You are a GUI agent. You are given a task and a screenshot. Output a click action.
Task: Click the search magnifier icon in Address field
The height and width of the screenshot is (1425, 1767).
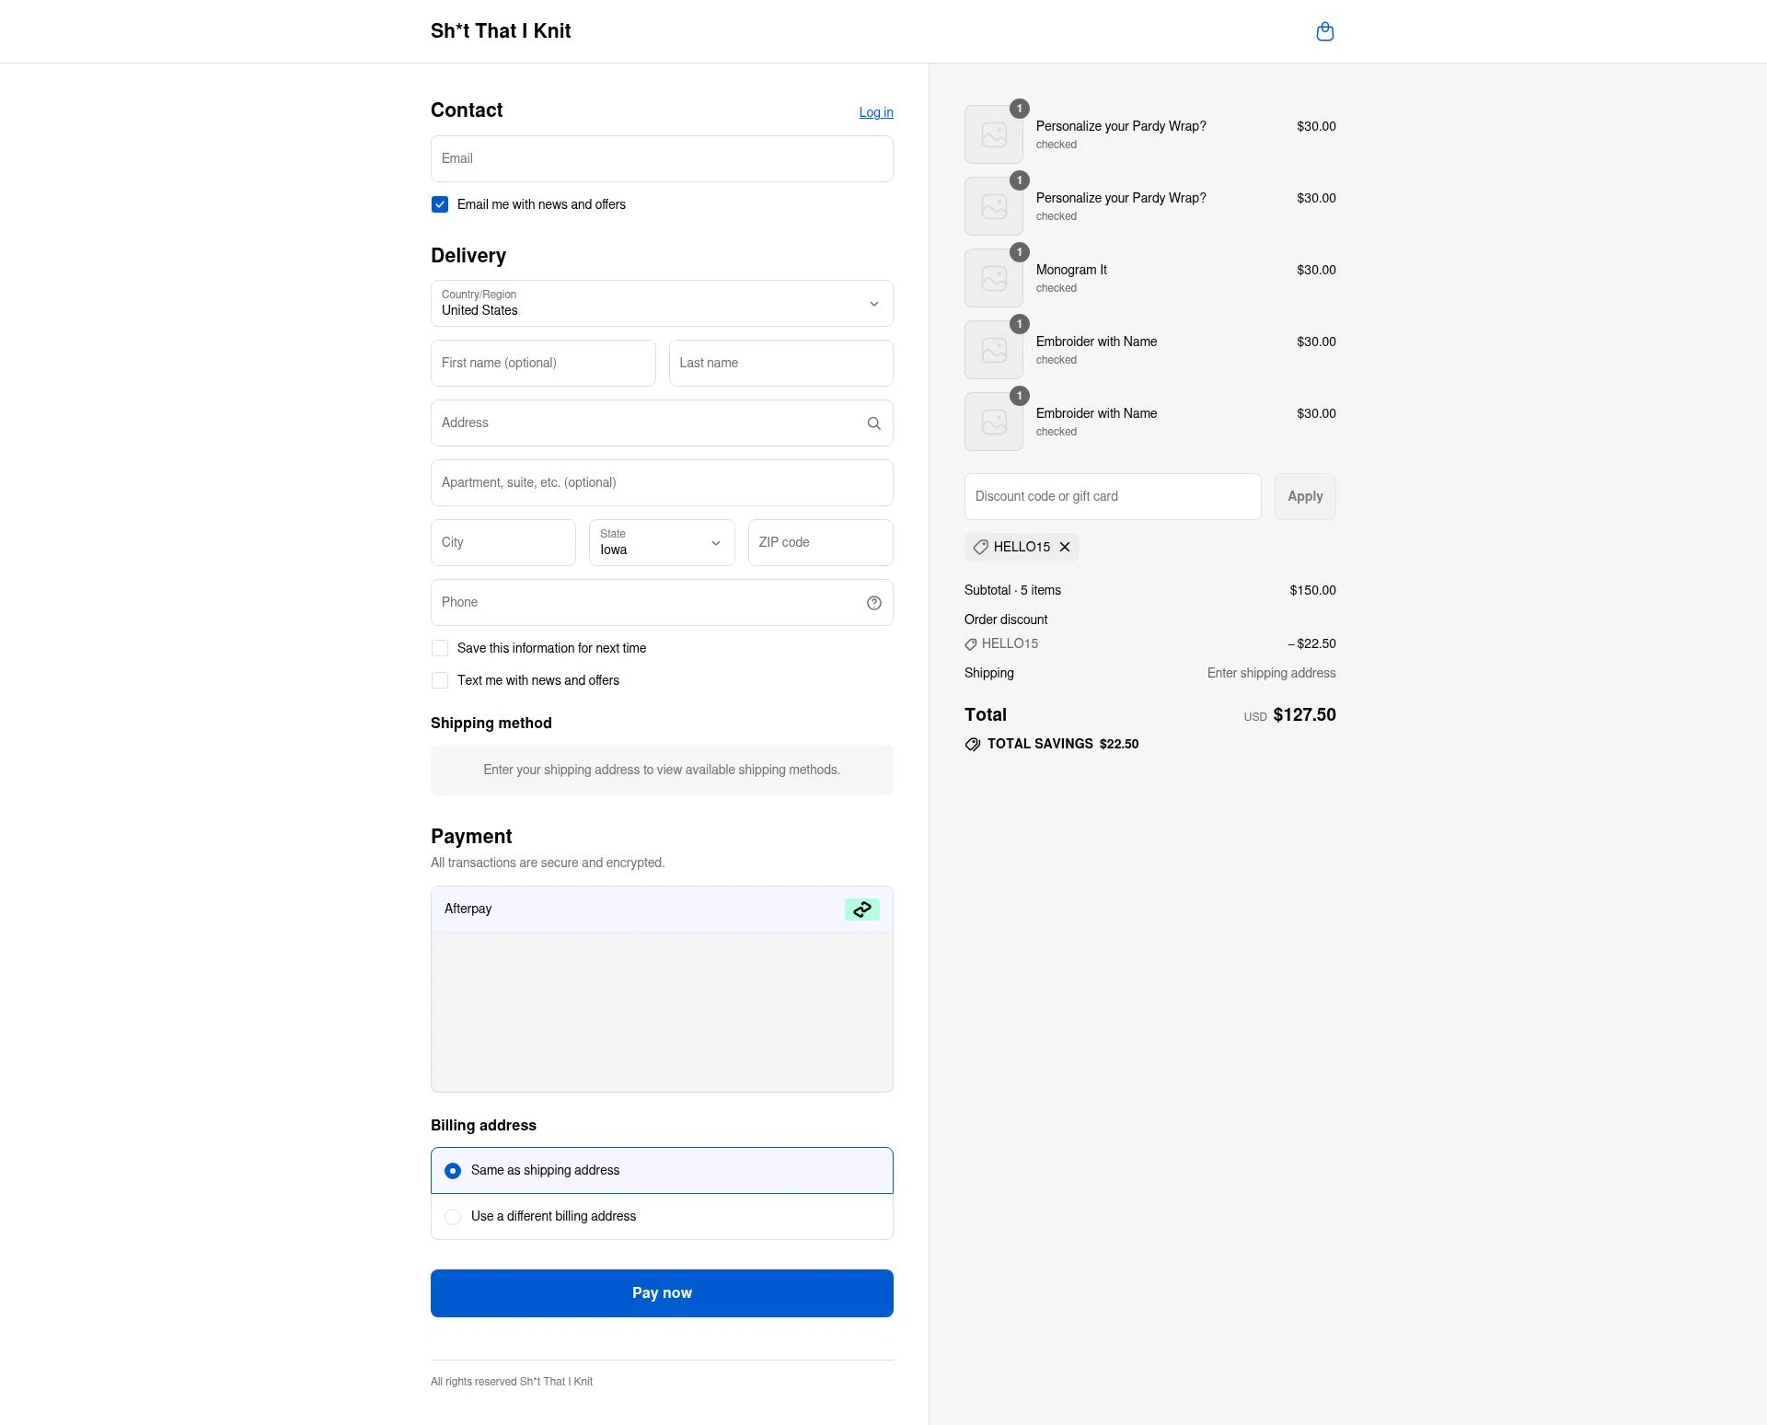[x=873, y=423]
